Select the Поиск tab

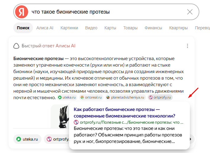tap(23, 28)
